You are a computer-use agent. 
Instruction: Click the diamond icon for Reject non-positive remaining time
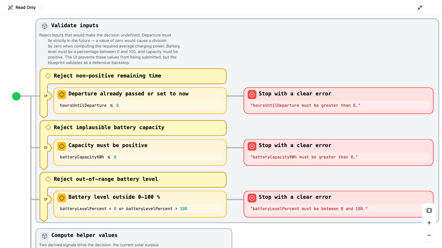pos(48,76)
